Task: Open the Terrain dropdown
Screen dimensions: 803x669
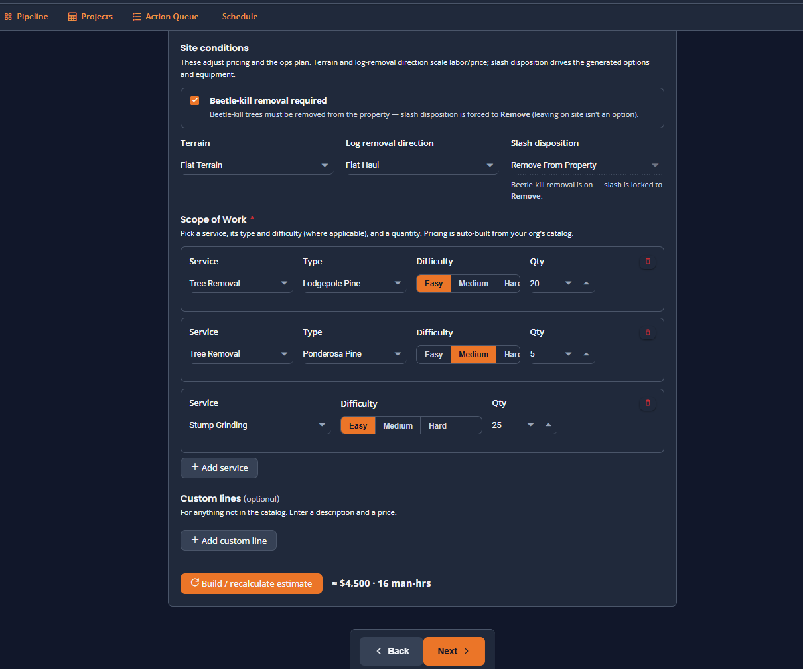Action: point(256,165)
